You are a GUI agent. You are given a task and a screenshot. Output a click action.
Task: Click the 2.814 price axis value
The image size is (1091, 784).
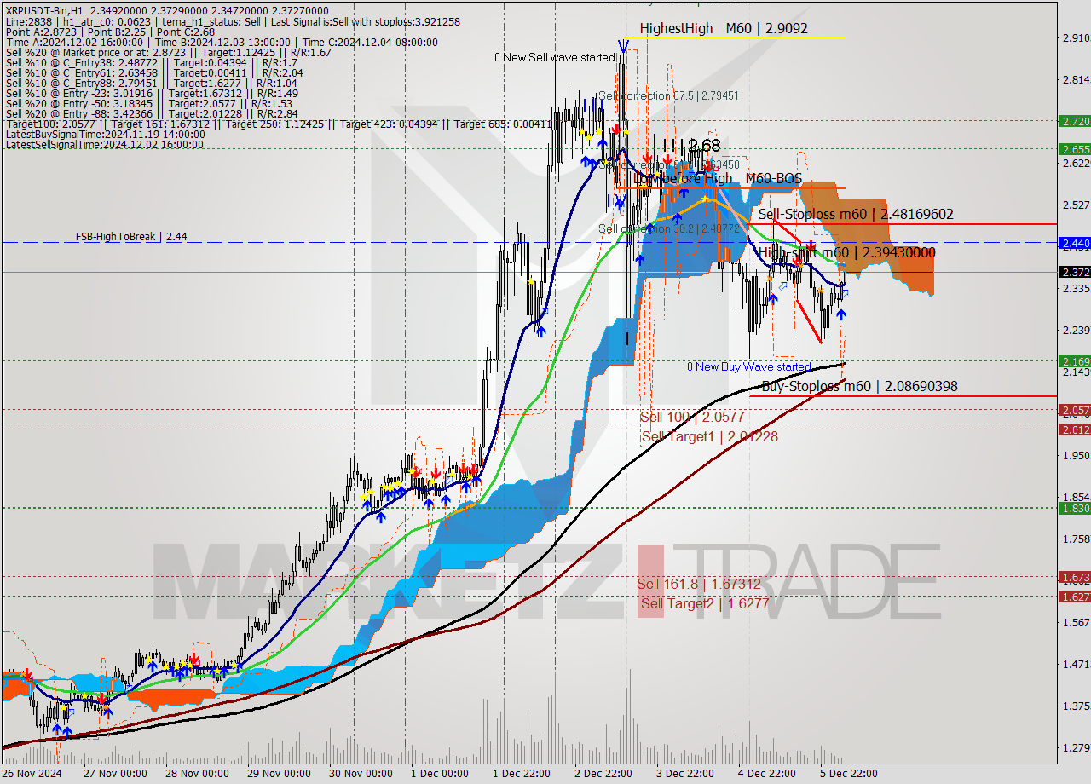point(1077,79)
